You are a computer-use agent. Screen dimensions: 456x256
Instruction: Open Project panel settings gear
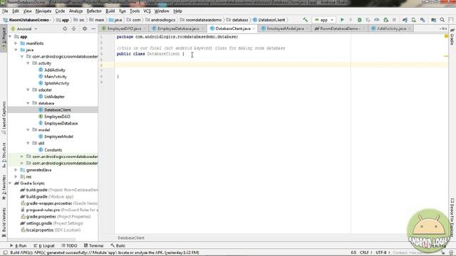click(x=85, y=28)
